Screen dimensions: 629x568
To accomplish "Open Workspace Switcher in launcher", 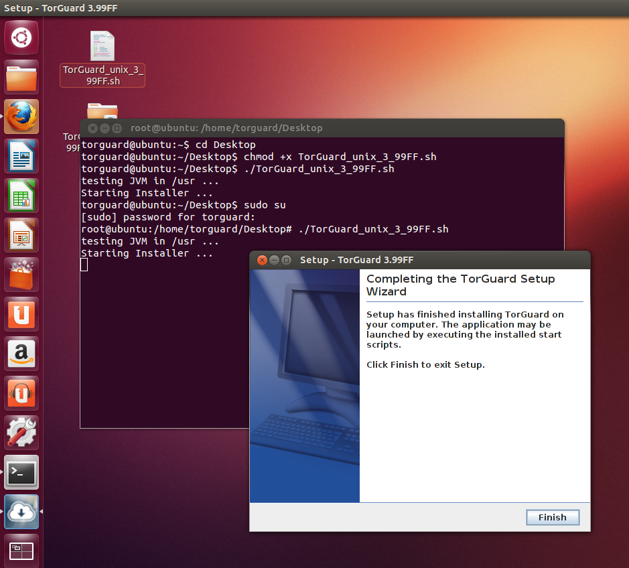I will tap(21, 551).
